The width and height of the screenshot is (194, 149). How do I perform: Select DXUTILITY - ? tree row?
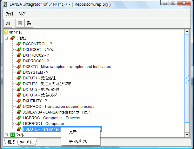pos(35,101)
